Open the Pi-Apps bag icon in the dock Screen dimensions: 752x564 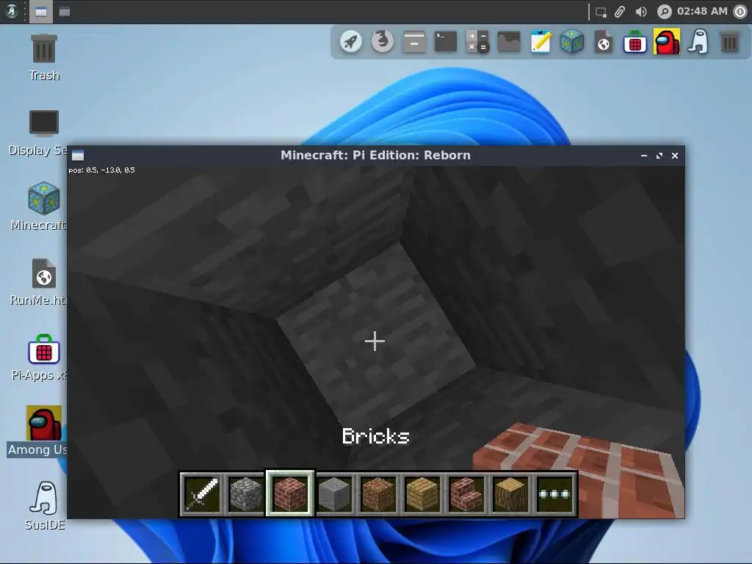click(635, 42)
